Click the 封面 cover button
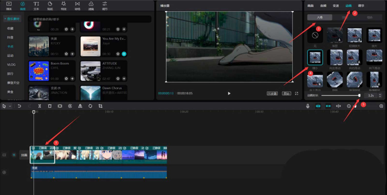The height and width of the screenshot is (195, 387). tap(24, 155)
